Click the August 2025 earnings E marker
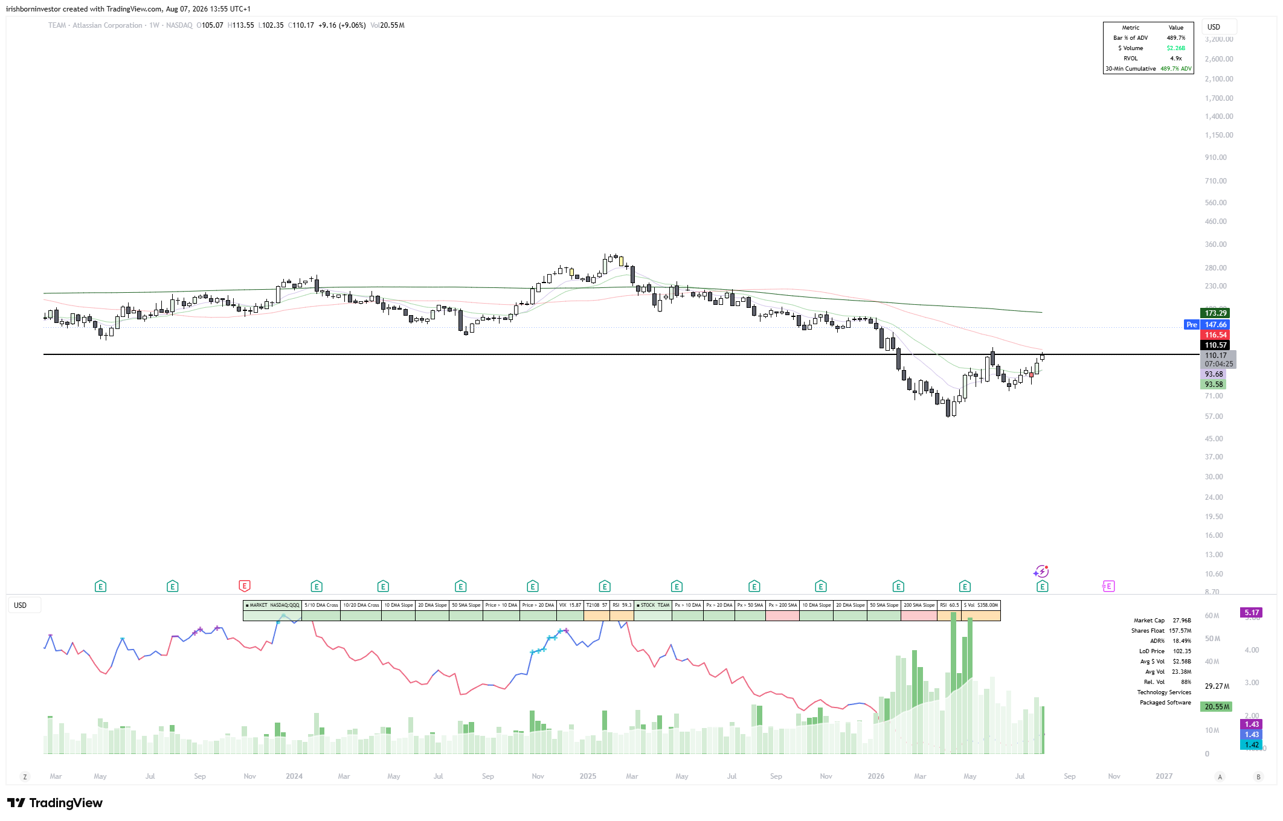This screenshot has width=1283, height=821. pos(754,586)
